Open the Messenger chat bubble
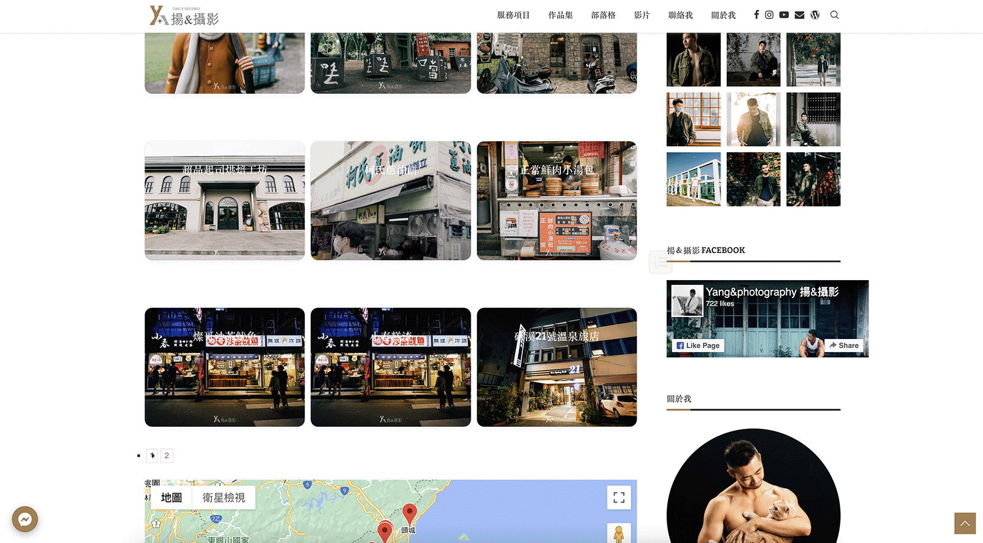This screenshot has height=543, width=983. coord(25,519)
